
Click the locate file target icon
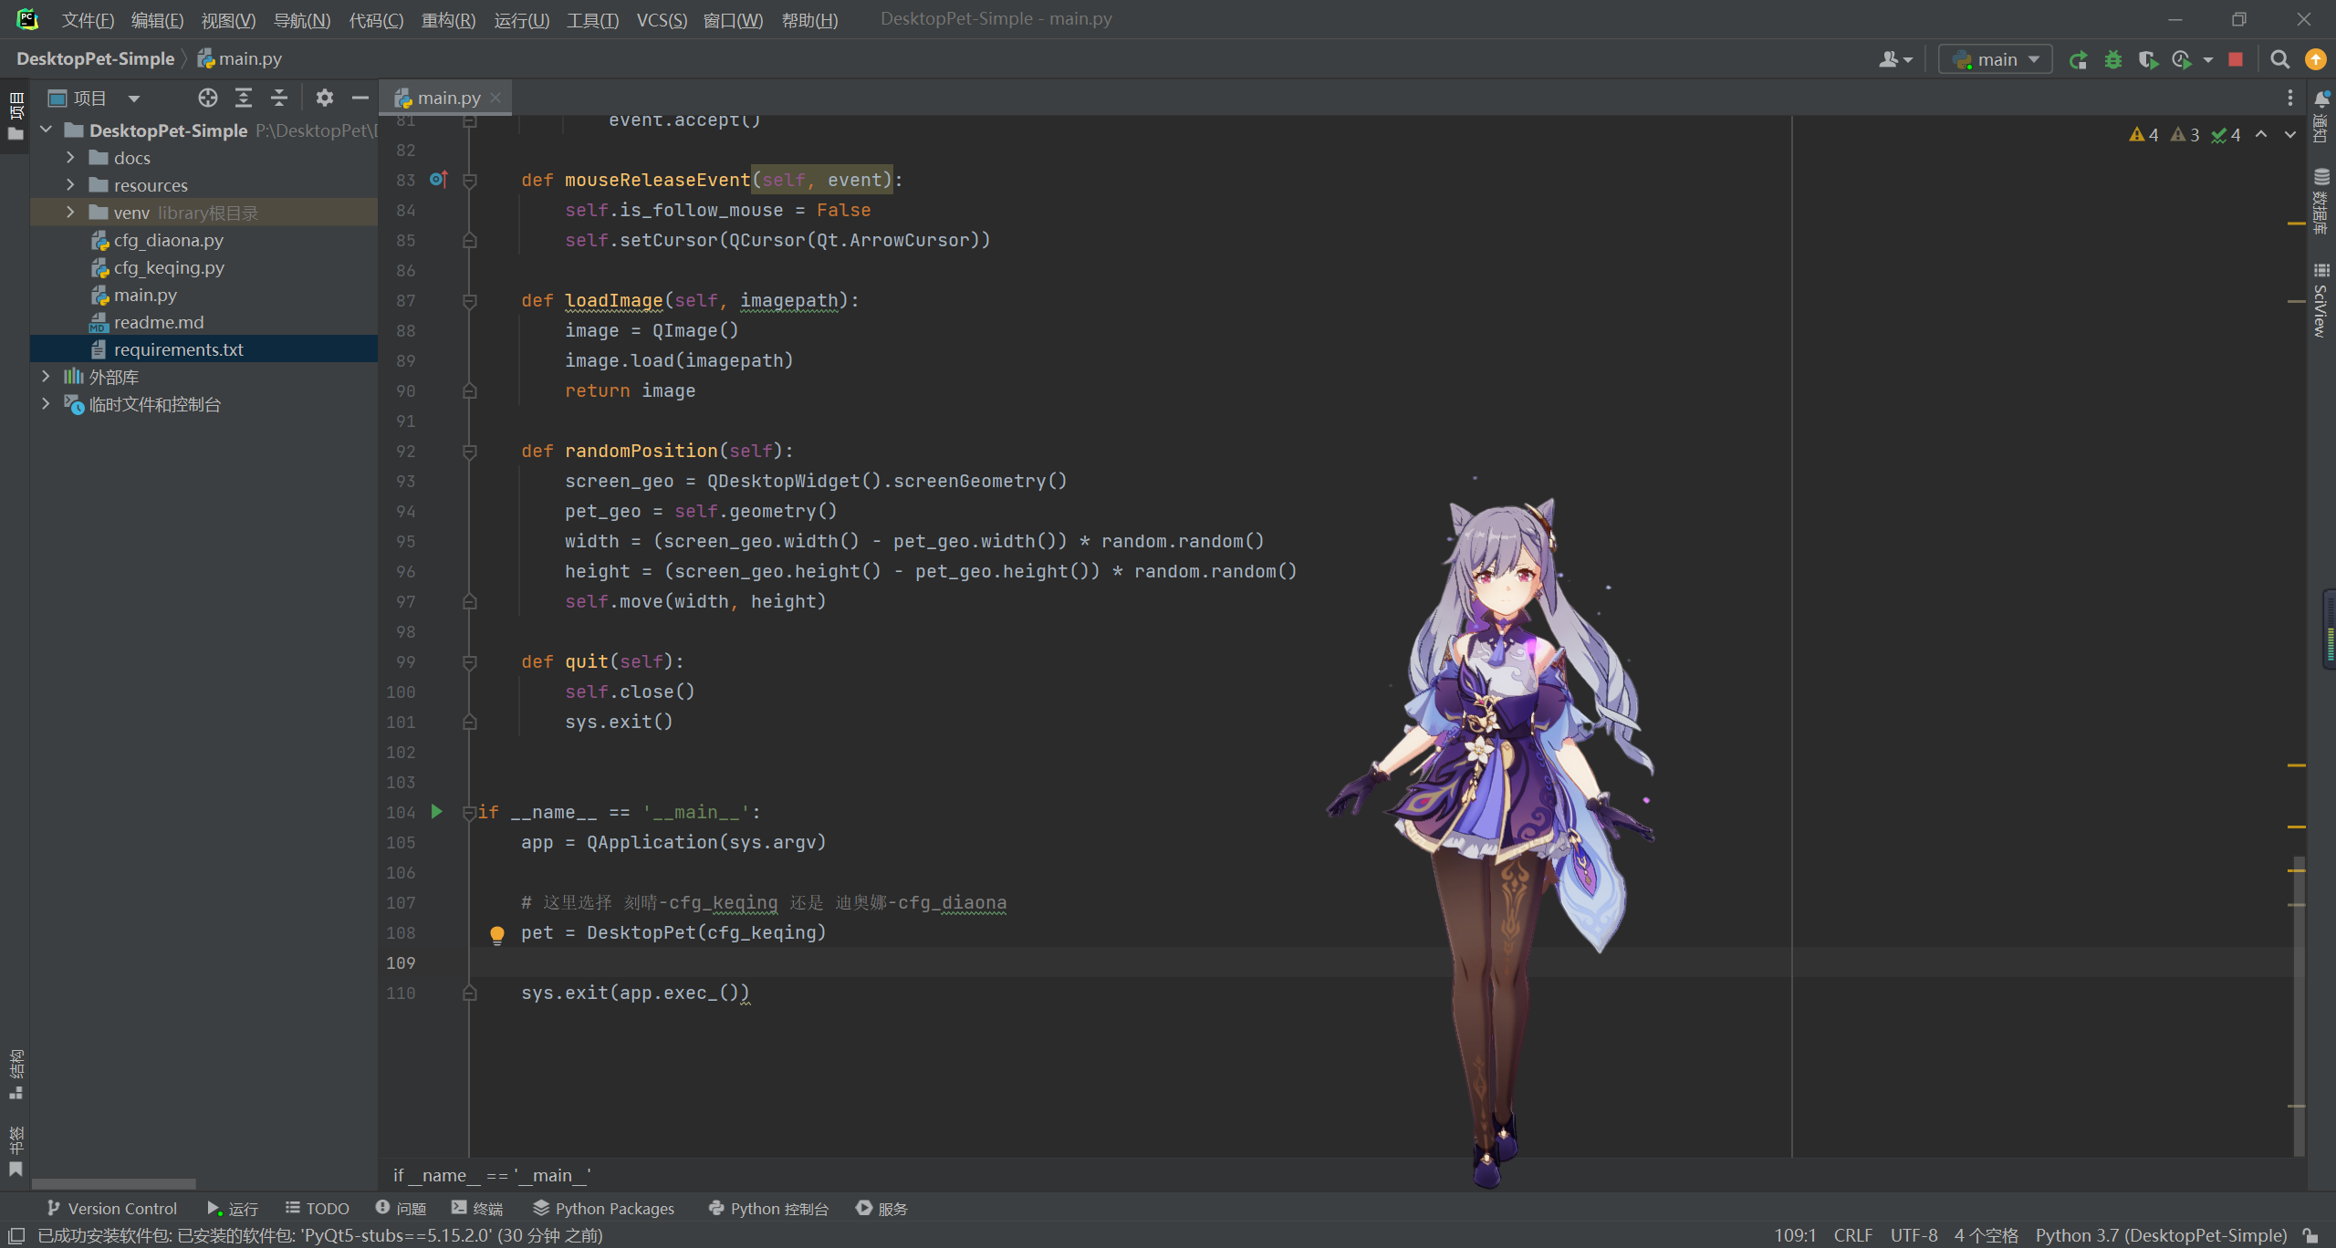208,98
